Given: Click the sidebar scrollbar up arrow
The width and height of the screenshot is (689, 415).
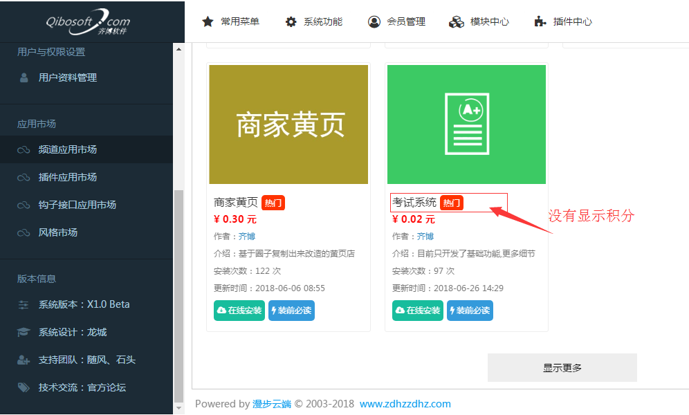Looking at the screenshot, I should 178,49.
